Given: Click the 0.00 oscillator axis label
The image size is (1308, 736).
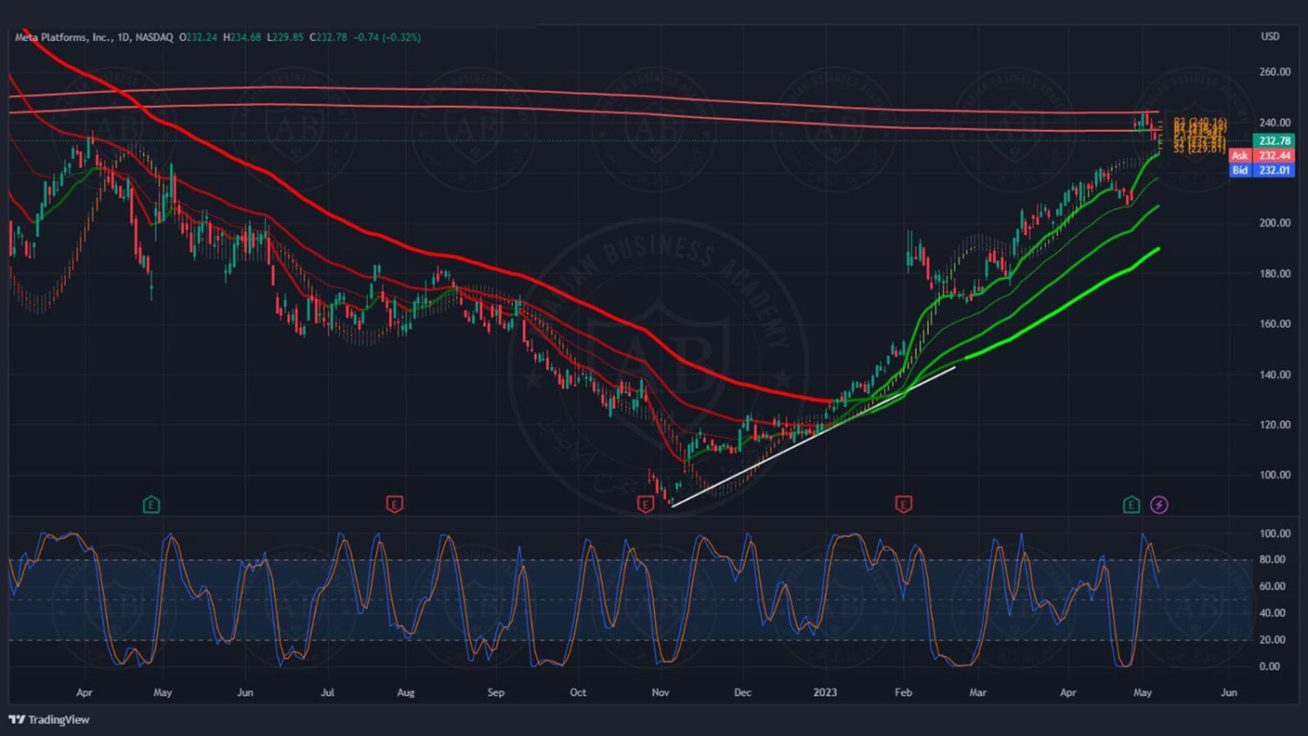Looking at the screenshot, I should pyautogui.click(x=1270, y=666).
